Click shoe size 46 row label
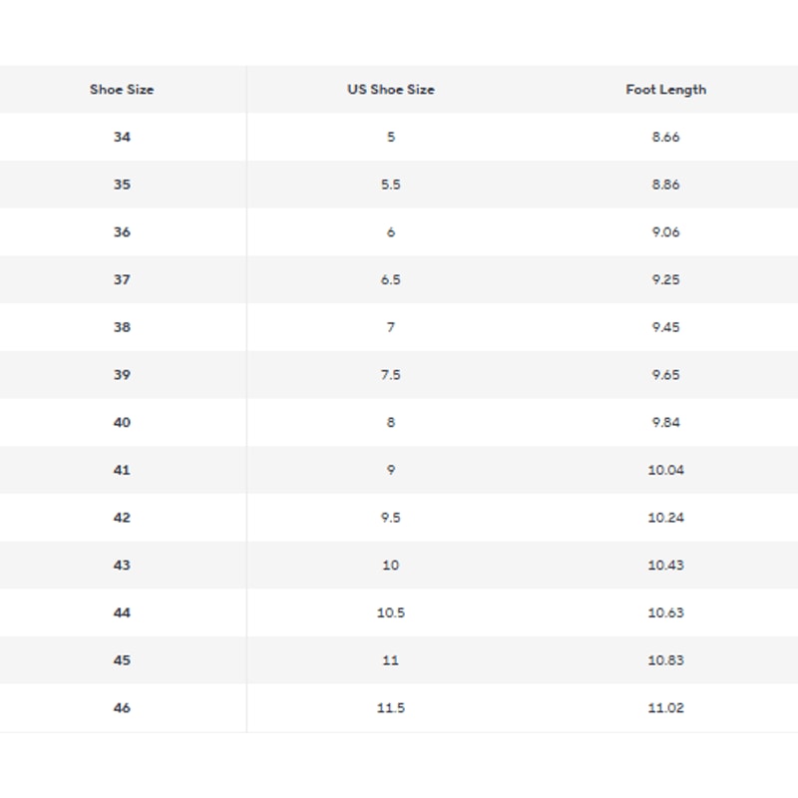 122,708
